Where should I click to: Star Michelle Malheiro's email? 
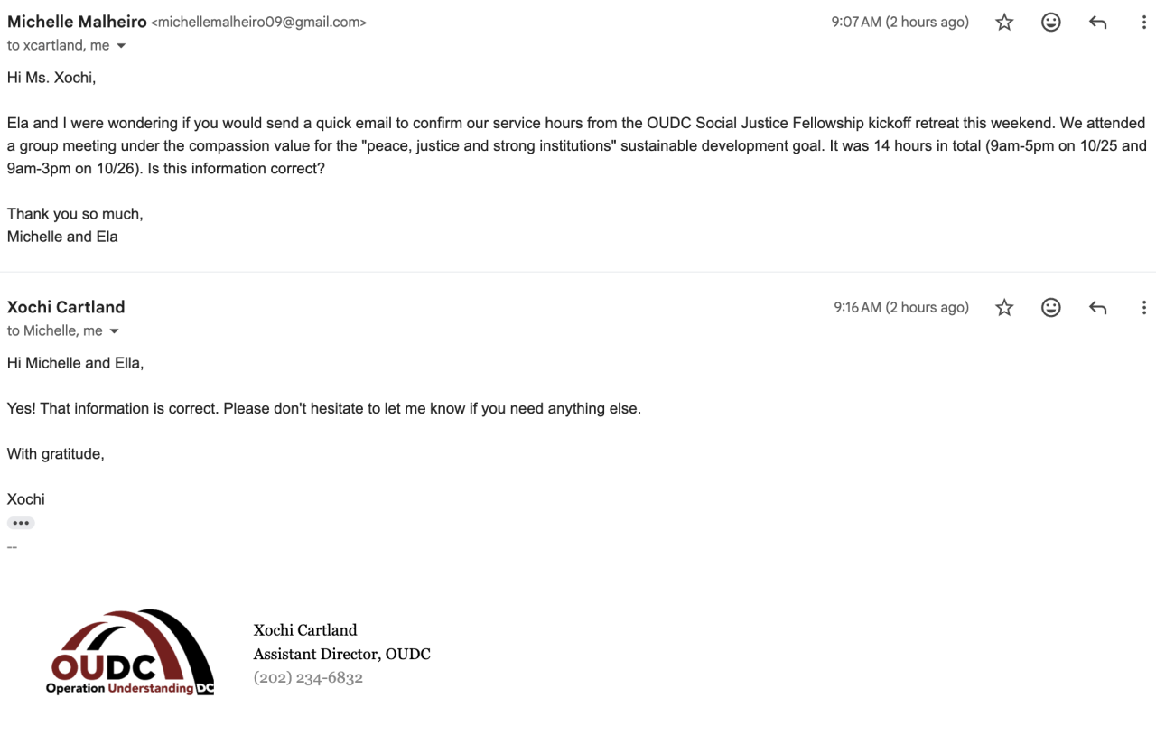[x=1004, y=23]
